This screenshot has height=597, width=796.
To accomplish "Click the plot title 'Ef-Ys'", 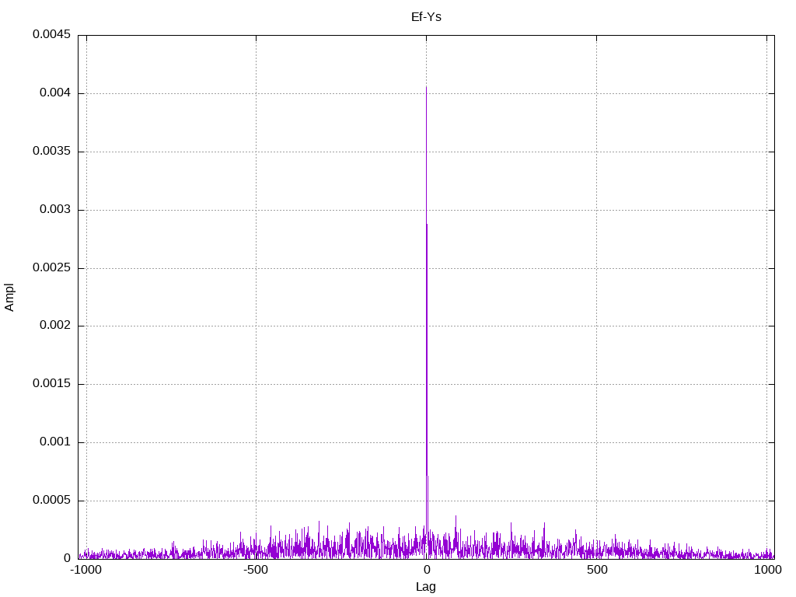I will click(x=426, y=17).
